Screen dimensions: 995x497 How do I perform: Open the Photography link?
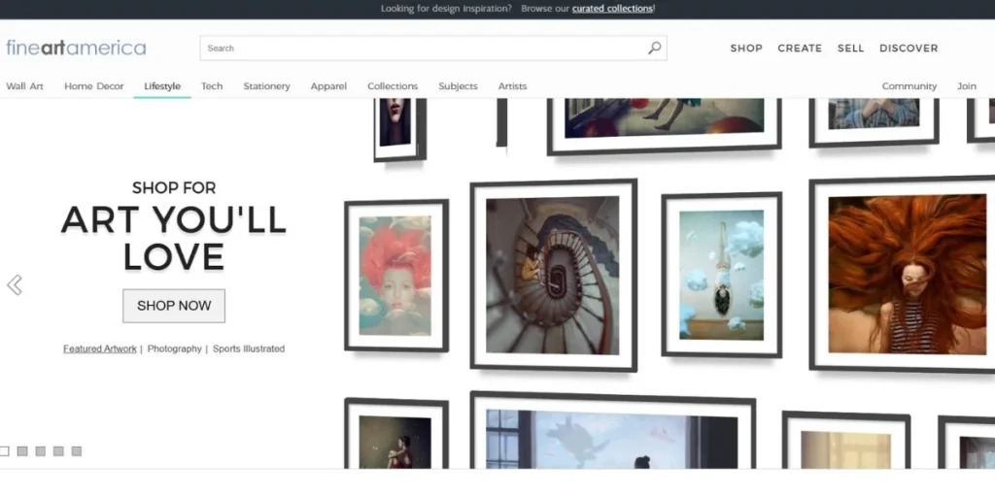pos(175,348)
